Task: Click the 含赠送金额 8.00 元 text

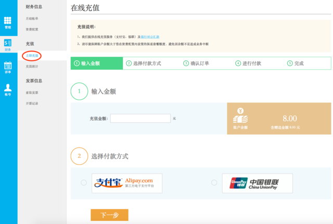Action: [285, 127]
